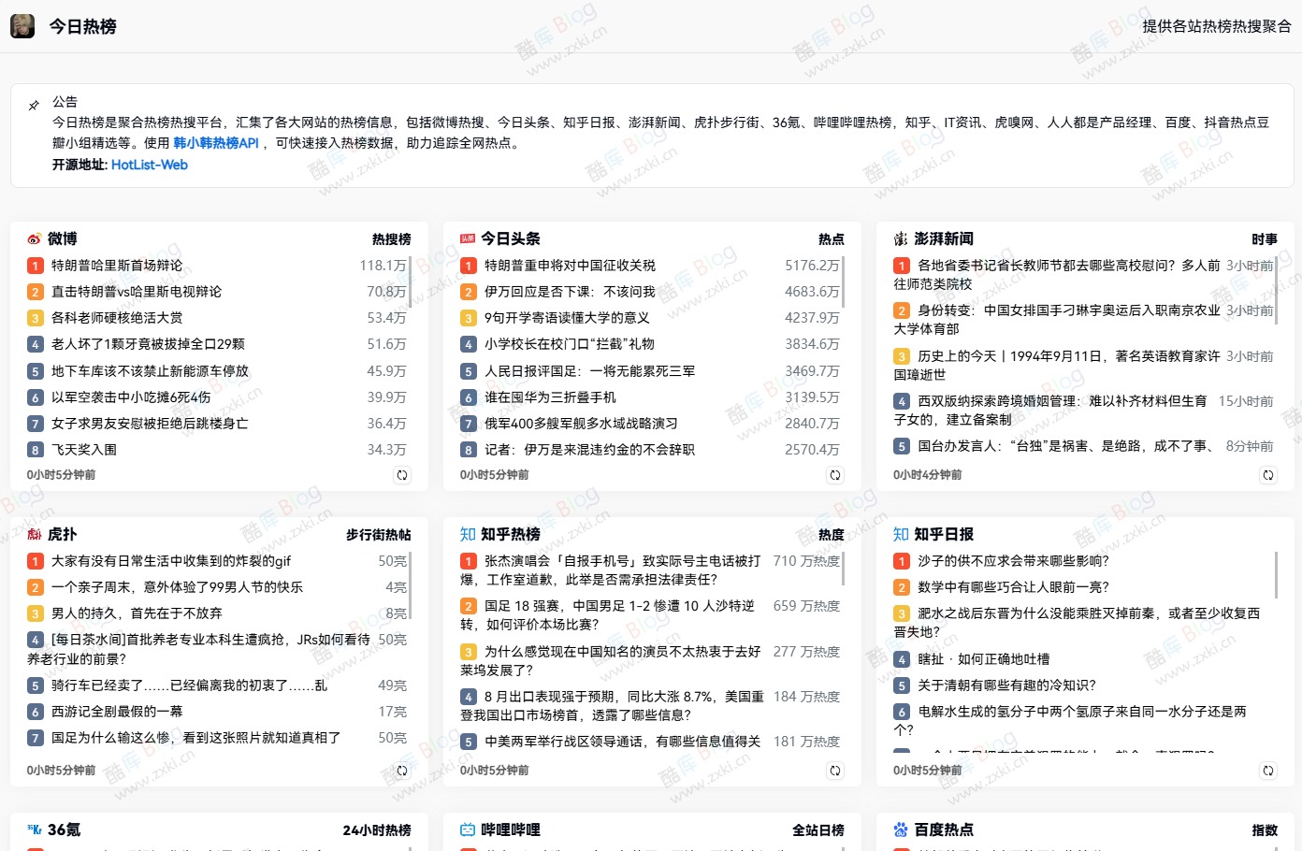This screenshot has height=851, width=1302.
Task: Click the site avatar next to 今日热榜
Action: tap(22, 25)
